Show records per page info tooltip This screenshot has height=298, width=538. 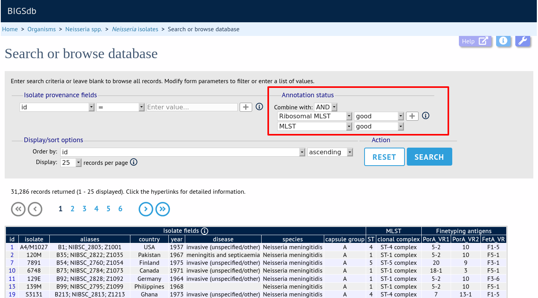click(134, 162)
